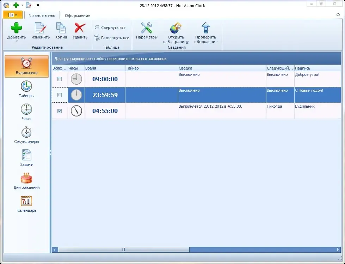Switch to the Оформление tab
The height and width of the screenshot is (264, 345).
coord(78,16)
